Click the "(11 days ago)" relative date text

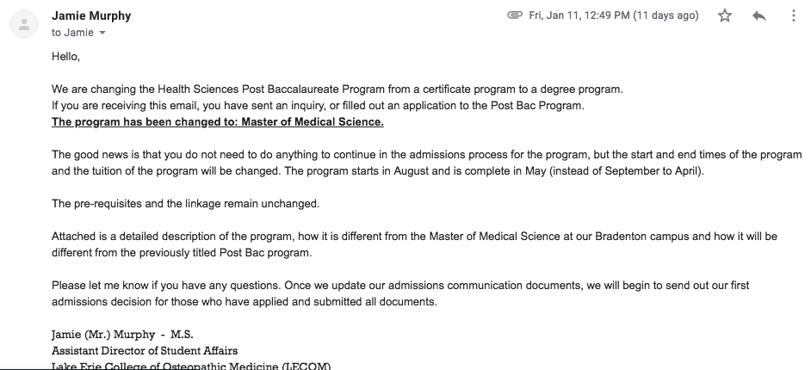click(x=666, y=15)
